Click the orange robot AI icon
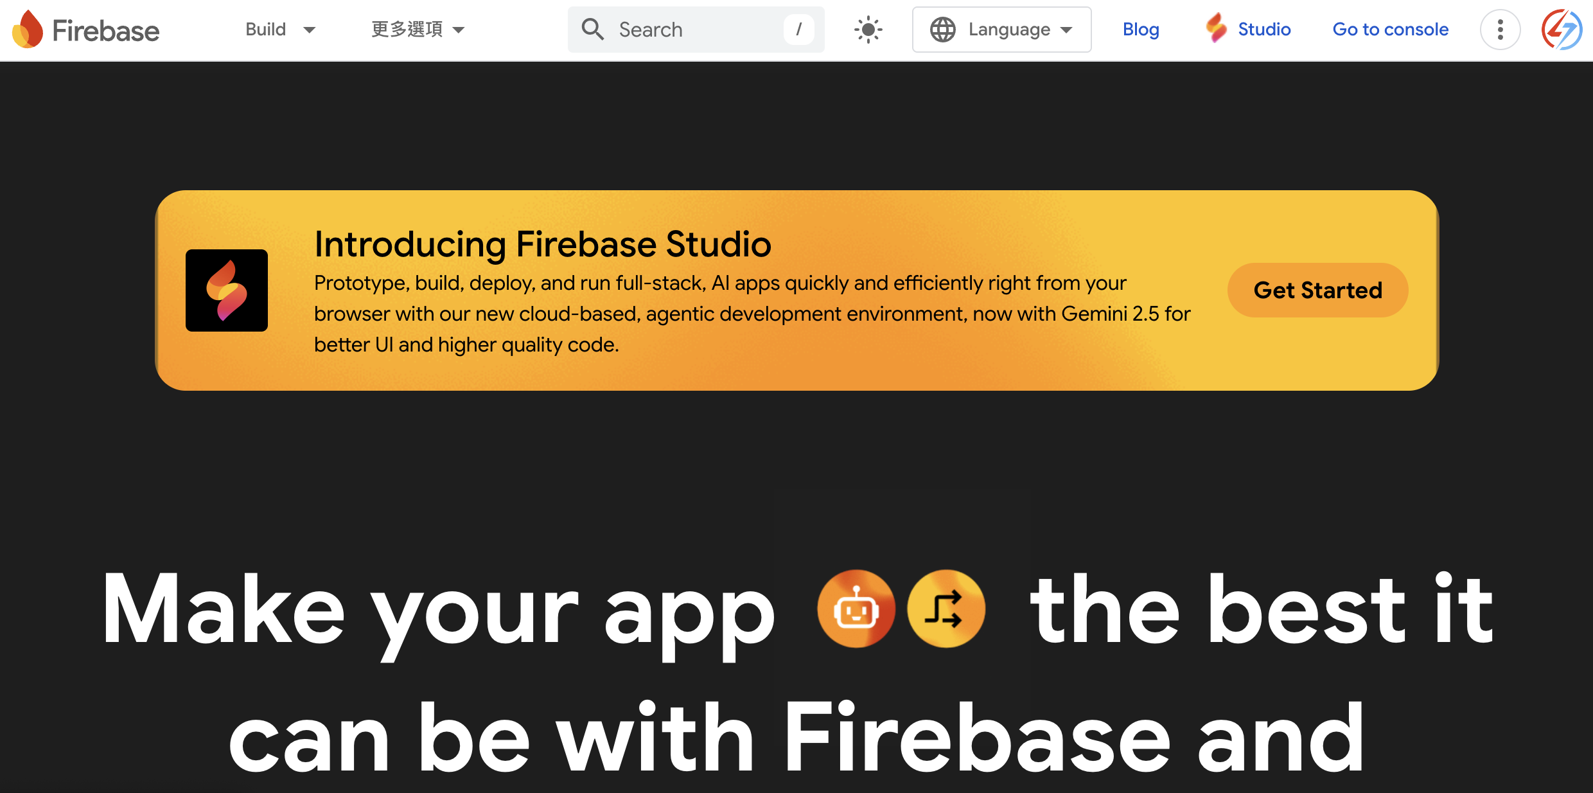Image resolution: width=1593 pixels, height=793 pixels. [x=856, y=609]
